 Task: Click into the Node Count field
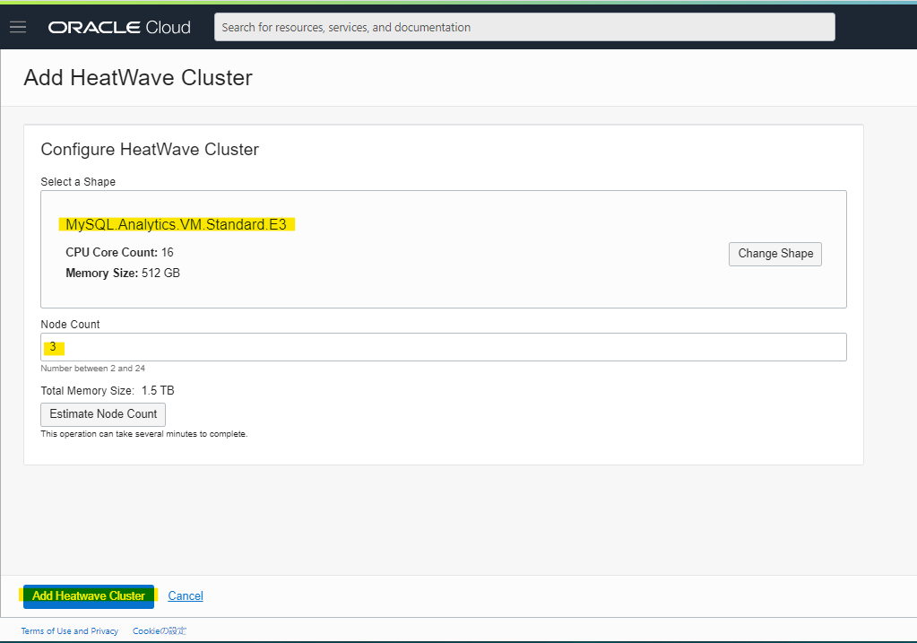pos(444,347)
